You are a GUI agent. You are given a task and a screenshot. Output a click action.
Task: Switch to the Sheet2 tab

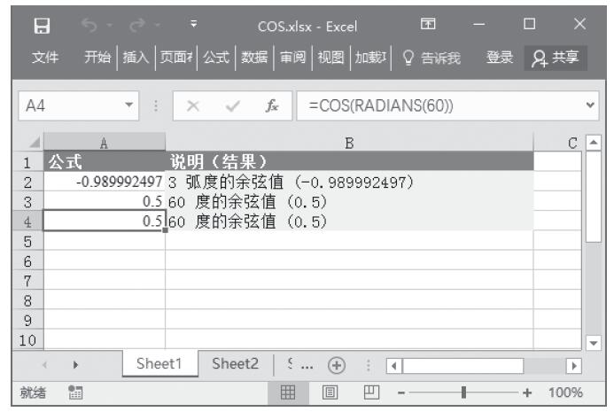(x=235, y=363)
